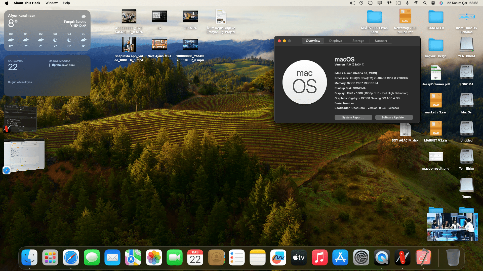
Task: Launch Freeform app in the dock
Action: (278, 257)
